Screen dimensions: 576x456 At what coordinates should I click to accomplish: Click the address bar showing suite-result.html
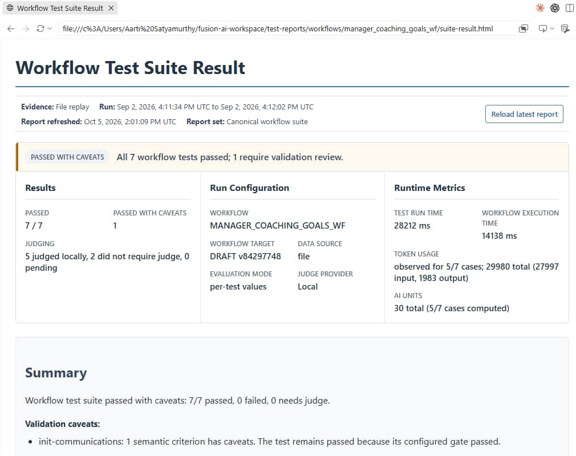point(278,28)
